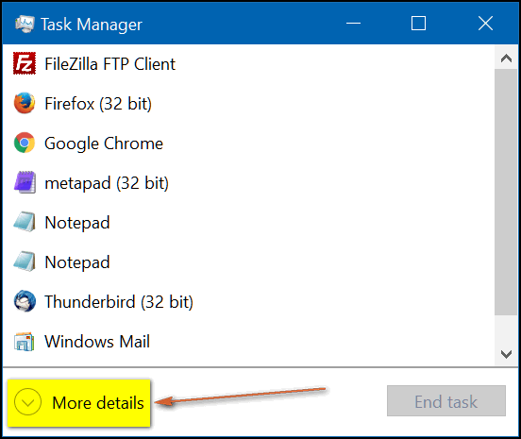
Task: Select FileZilla FTP Client text entry
Action: [x=110, y=64]
